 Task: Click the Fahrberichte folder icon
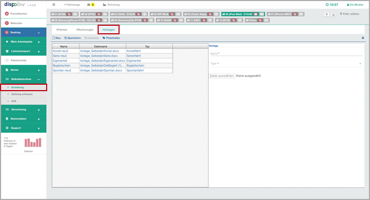pos(7,61)
